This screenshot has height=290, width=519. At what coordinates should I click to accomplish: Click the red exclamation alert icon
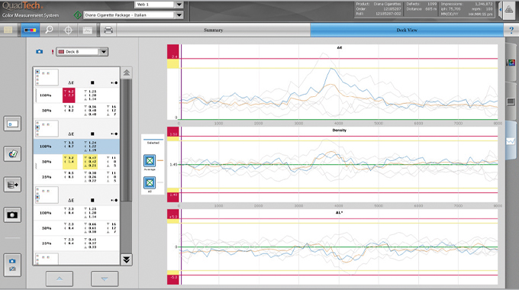(53, 52)
